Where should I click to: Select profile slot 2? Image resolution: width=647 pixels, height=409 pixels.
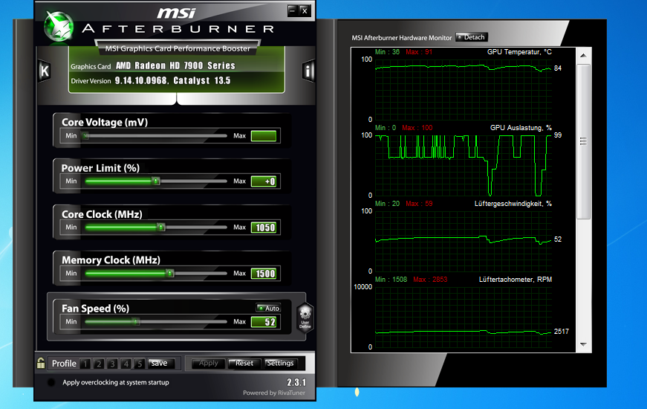pyautogui.click(x=99, y=364)
